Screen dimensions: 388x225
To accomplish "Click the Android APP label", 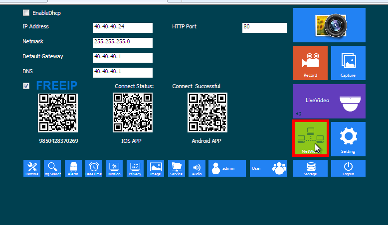I will [x=206, y=141].
